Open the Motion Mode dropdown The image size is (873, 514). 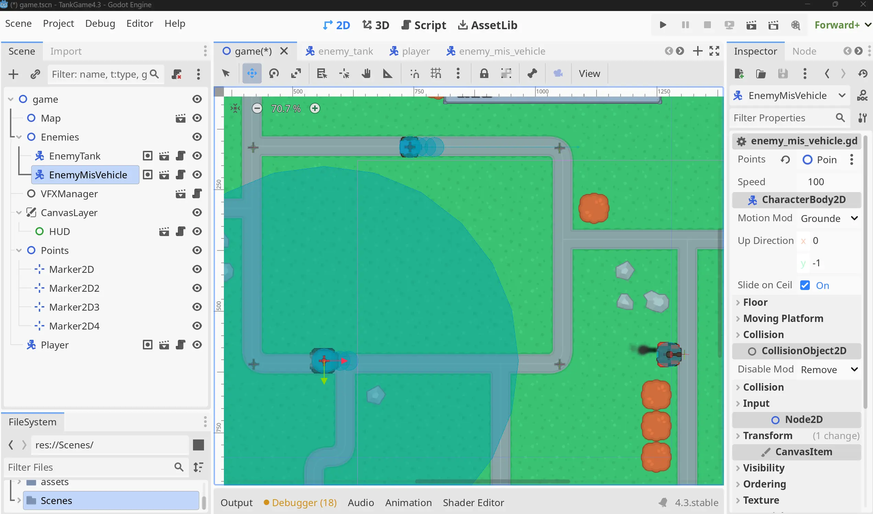(829, 219)
